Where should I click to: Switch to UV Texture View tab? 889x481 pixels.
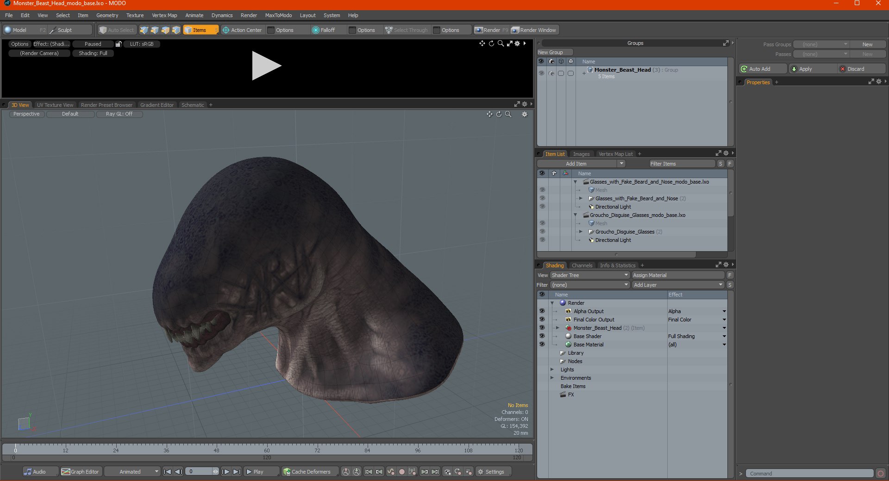pos(55,105)
